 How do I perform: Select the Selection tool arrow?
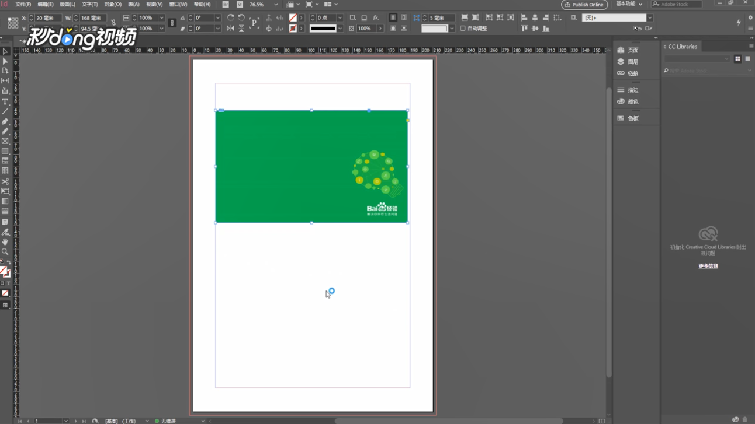pyautogui.click(x=5, y=51)
